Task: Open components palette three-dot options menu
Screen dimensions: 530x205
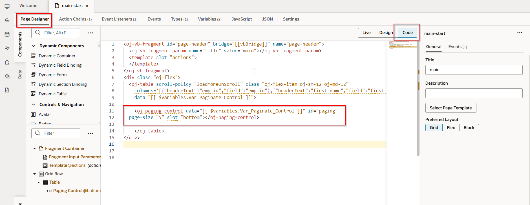Action: pyautogui.click(x=90, y=33)
